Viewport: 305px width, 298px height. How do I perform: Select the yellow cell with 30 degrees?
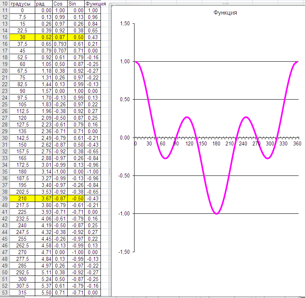[23, 37]
